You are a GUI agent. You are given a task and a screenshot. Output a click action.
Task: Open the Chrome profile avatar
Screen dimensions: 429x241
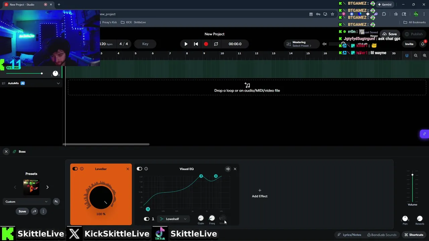(416, 14)
